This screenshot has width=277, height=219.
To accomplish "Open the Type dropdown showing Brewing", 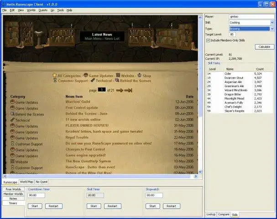I will point(272,29).
